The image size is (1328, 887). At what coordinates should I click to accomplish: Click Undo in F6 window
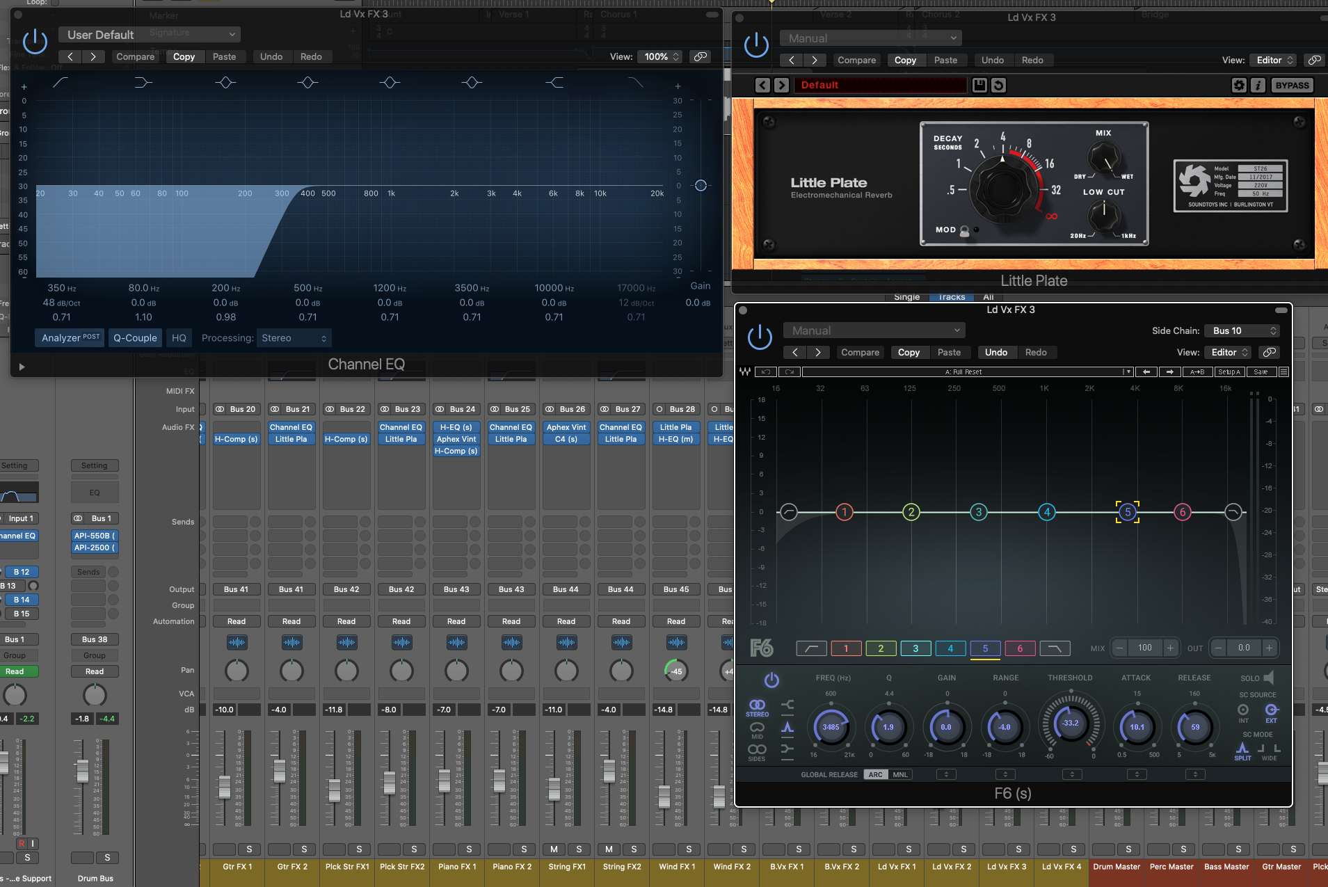[995, 352]
